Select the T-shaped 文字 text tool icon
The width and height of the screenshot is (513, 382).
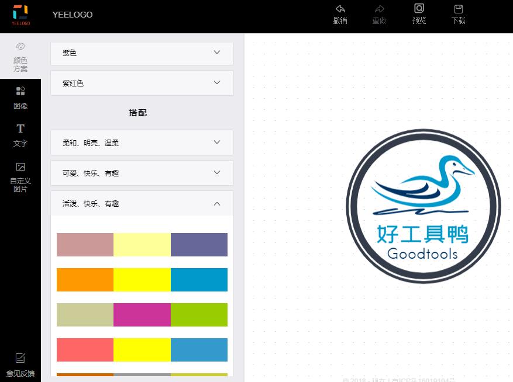click(20, 129)
